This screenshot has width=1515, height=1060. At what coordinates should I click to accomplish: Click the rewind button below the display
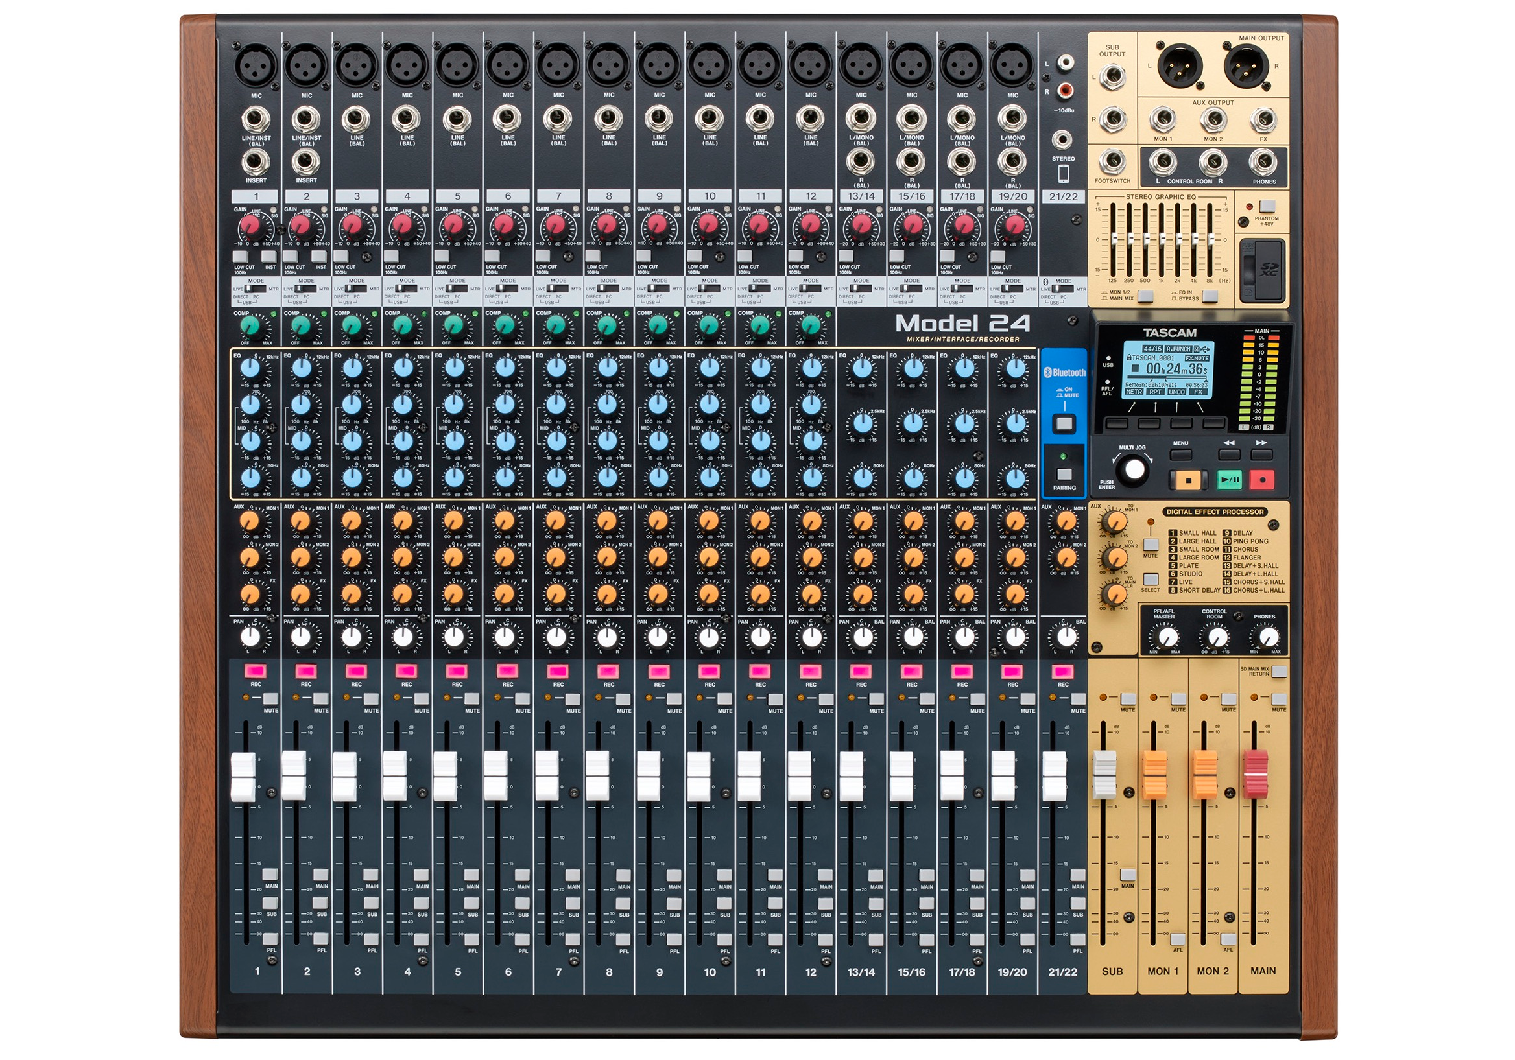(1228, 454)
